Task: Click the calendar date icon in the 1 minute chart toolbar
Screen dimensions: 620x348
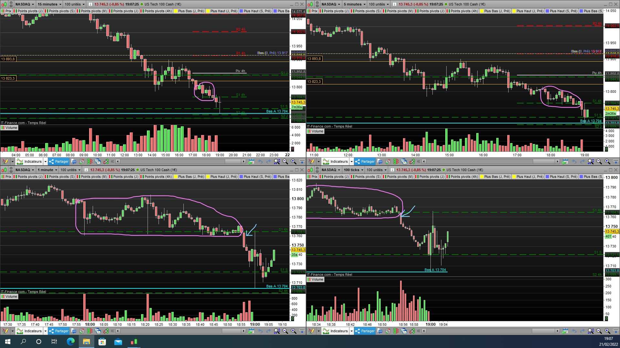Action: (251, 331)
